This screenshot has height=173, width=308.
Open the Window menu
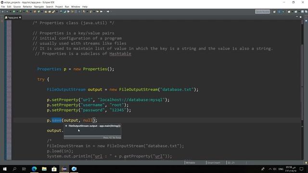point(76,7)
